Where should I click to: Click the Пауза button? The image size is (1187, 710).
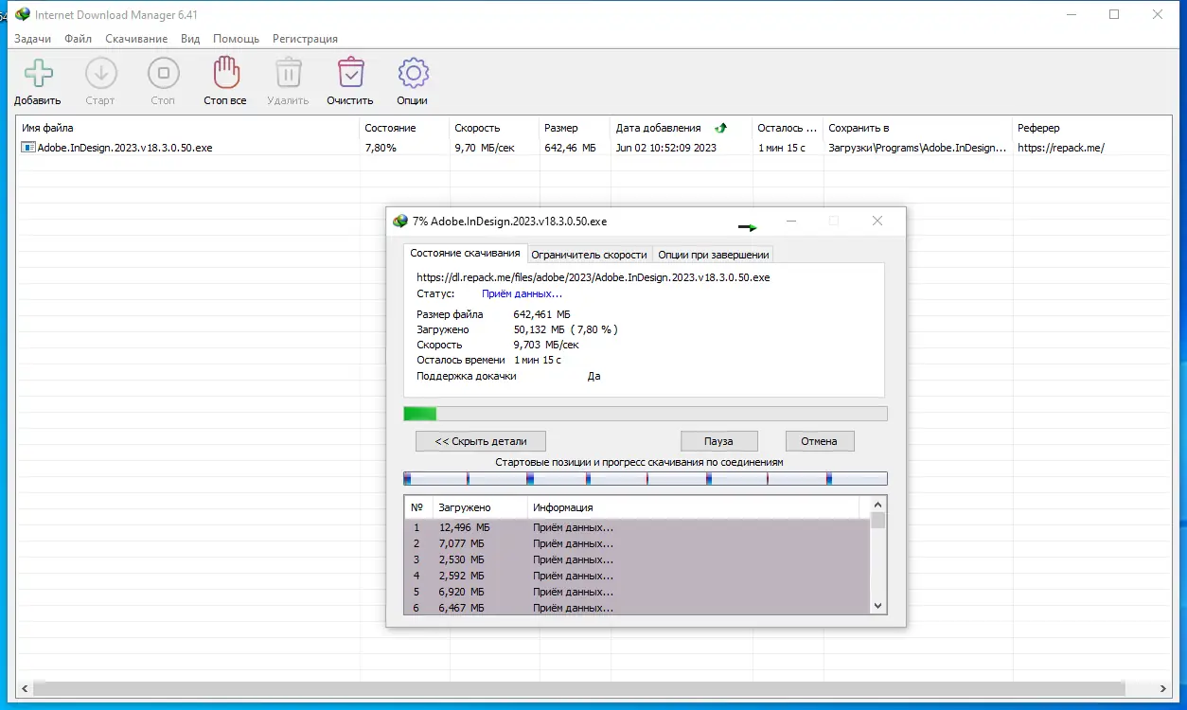coord(718,441)
